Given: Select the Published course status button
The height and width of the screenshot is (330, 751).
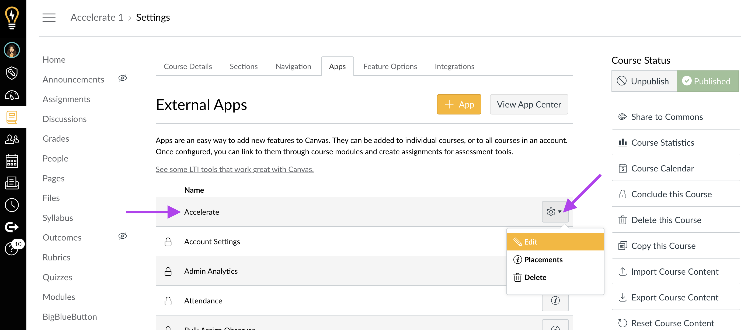Looking at the screenshot, I should click(708, 81).
